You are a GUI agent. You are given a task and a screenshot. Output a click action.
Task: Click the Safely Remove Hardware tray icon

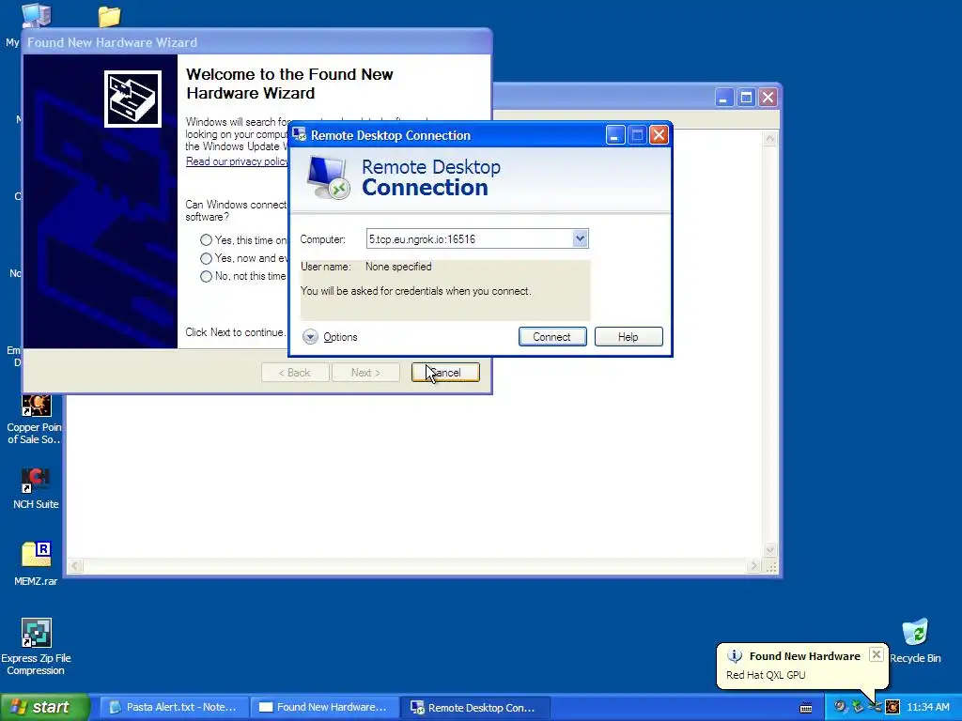click(x=857, y=707)
